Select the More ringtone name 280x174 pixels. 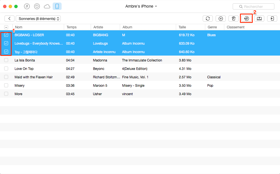(18, 94)
